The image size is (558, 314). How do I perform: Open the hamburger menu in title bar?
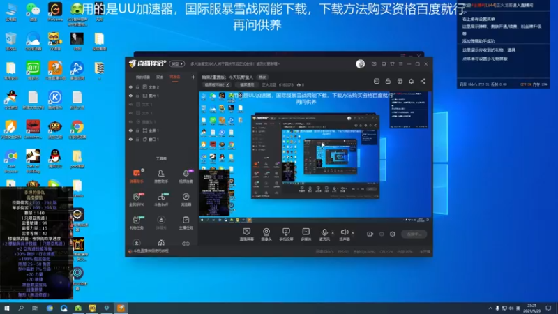click(x=400, y=64)
